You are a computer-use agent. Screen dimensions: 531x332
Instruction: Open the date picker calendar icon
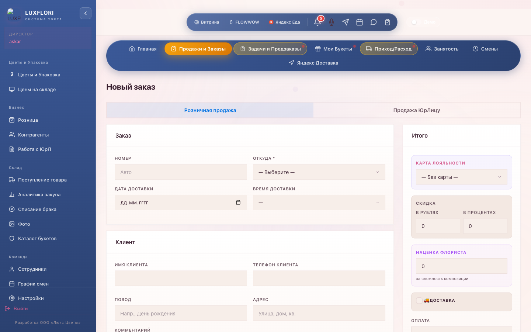238,203
